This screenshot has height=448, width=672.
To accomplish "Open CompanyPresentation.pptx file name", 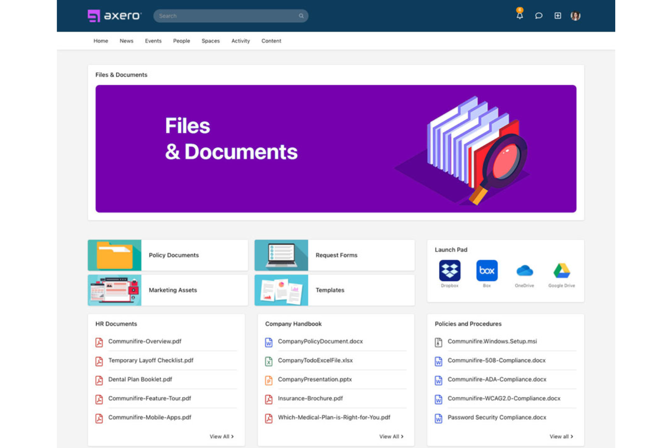I will (x=315, y=379).
